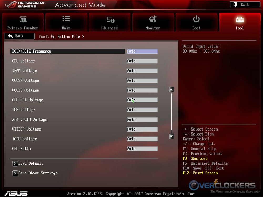Select the PCH Voltage row label
Image resolution: width=263 pixels, height=197 pixels.
23,110
